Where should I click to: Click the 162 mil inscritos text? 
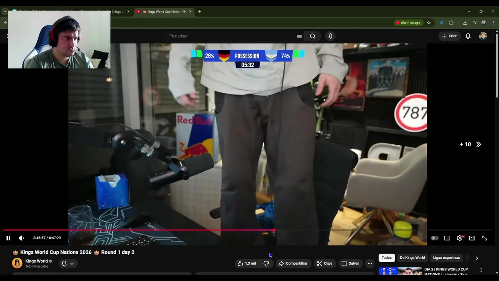click(x=37, y=267)
